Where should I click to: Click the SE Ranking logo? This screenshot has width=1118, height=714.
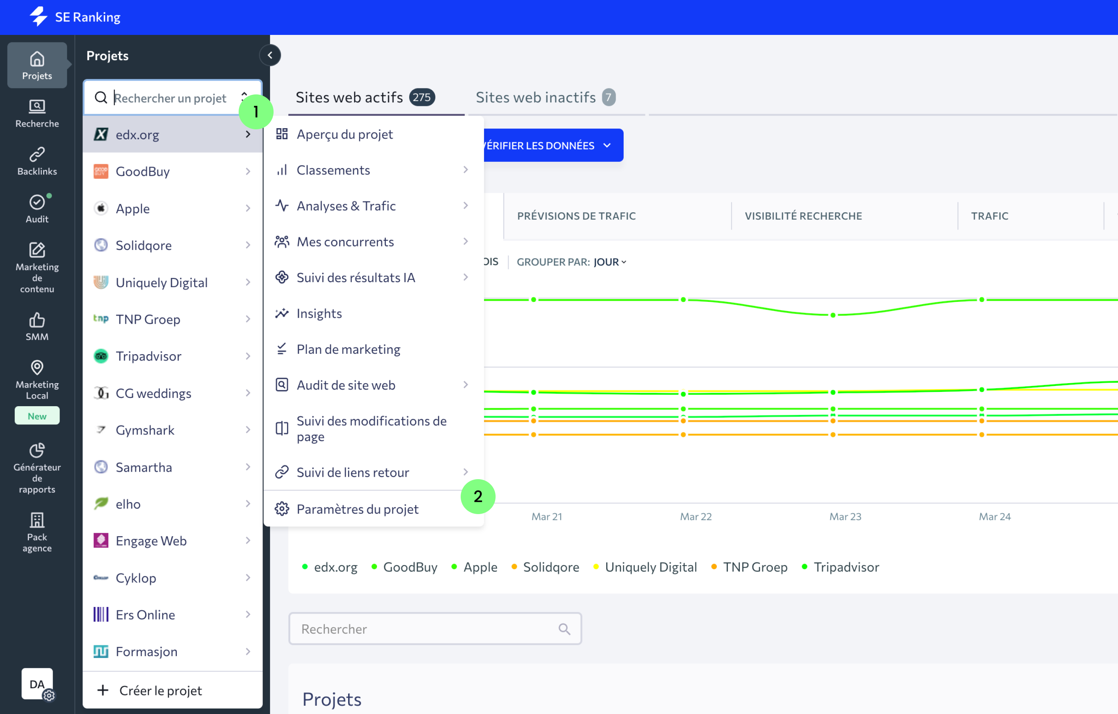click(x=75, y=17)
